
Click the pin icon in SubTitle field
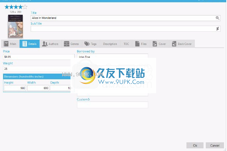[x=217, y=29]
